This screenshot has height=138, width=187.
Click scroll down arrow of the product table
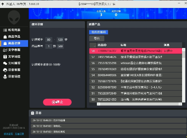point(184,101)
